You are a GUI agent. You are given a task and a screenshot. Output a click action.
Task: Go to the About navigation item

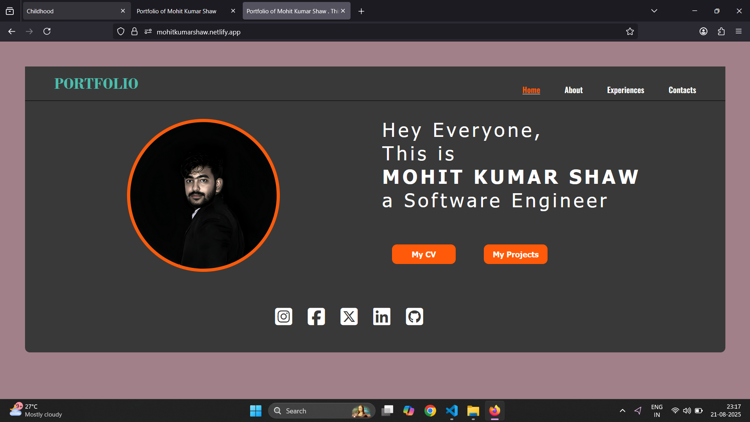click(x=573, y=90)
